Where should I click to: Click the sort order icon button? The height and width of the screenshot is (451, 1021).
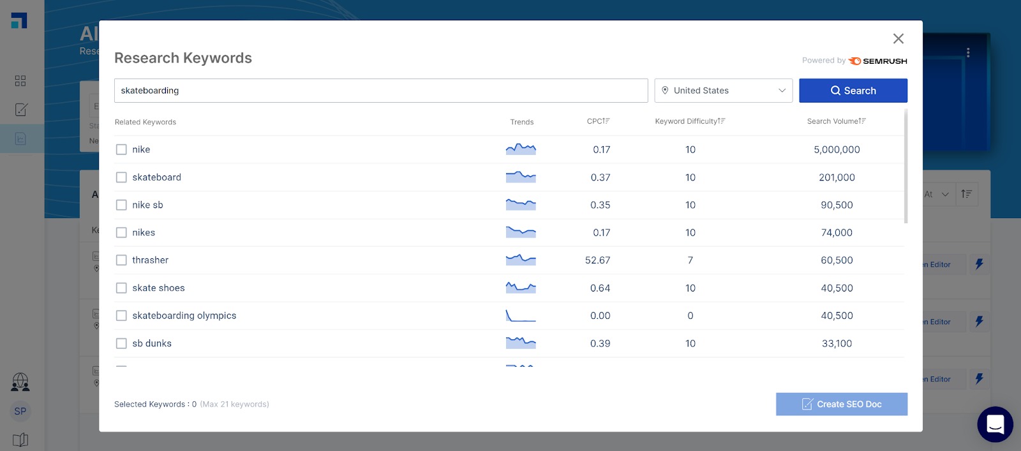[x=966, y=195]
